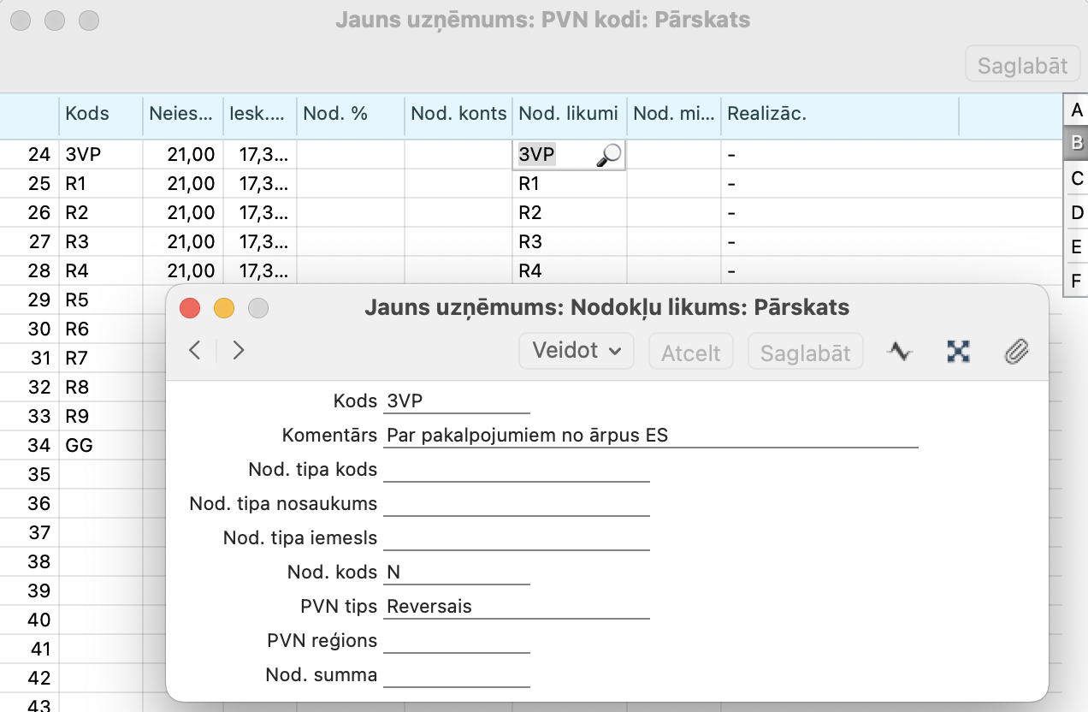Select tab F on the right side
This screenshot has width=1088, height=712.
pyautogui.click(x=1076, y=281)
